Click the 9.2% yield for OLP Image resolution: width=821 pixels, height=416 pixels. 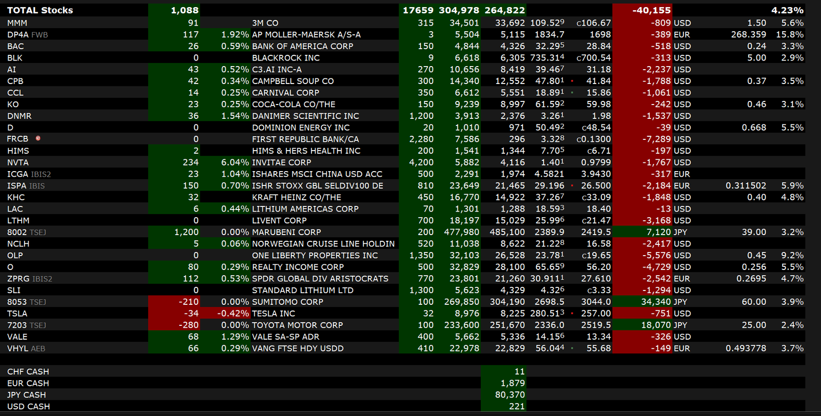[x=792, y=255]
